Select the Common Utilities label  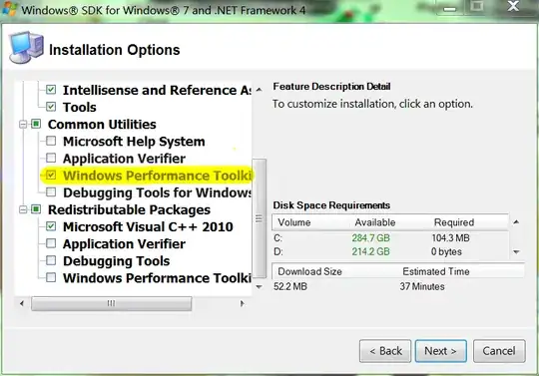point(102,125)
